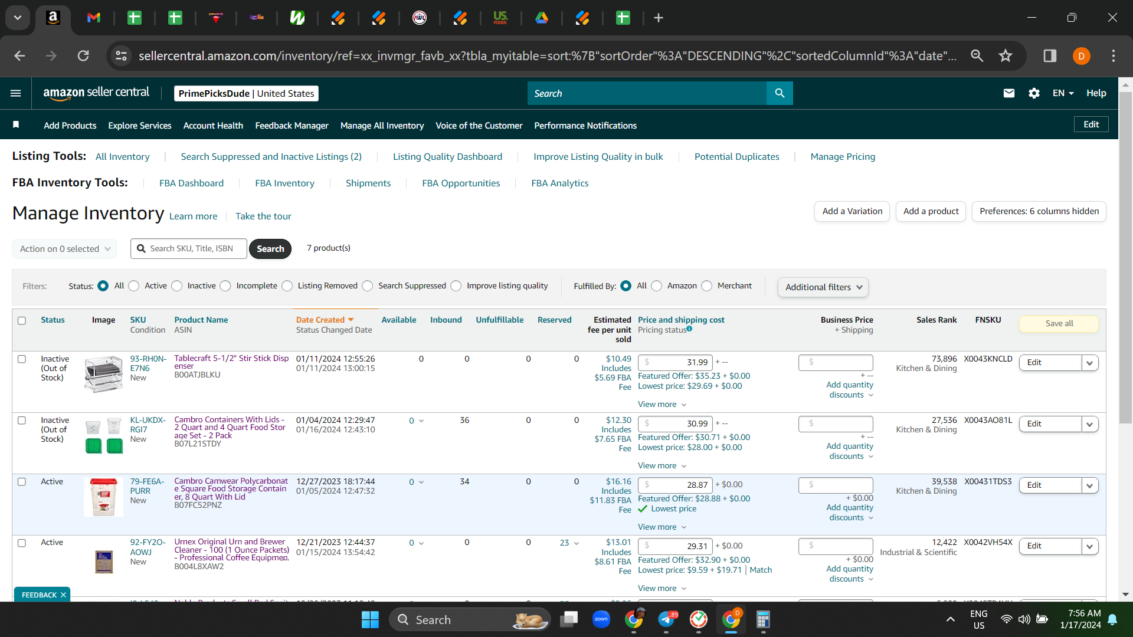
Task: Click the pricing status info icon
Action: [x=689, y=329]
